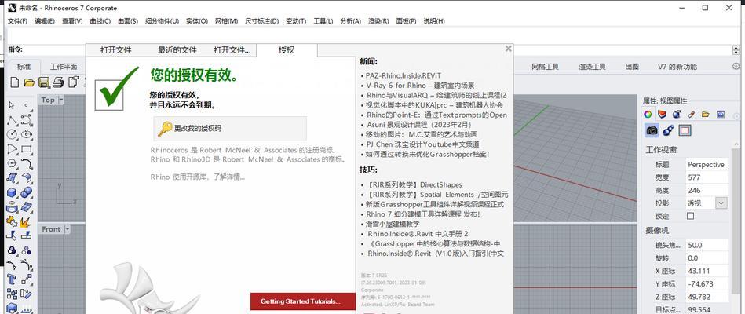Open the 滑雪小屋建模教学 tip link
This screenshot has width=745, height=314.
pos(393,224)
